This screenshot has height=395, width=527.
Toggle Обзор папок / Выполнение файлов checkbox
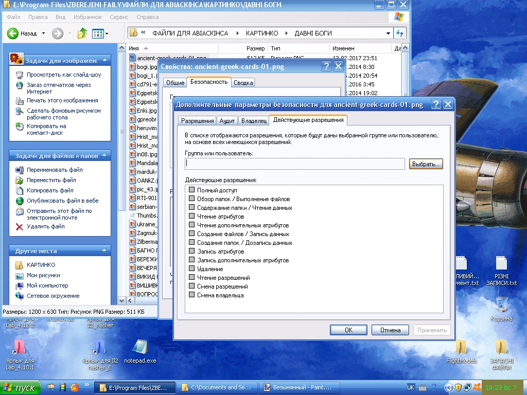pos(191,199)
